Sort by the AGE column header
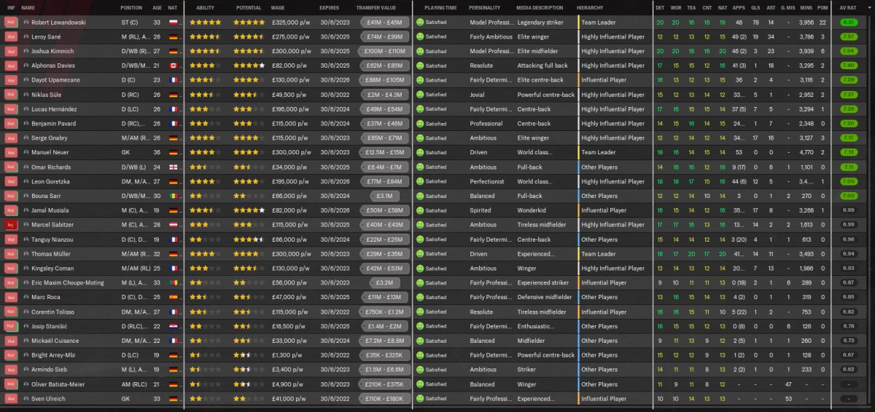 [157, 7]
